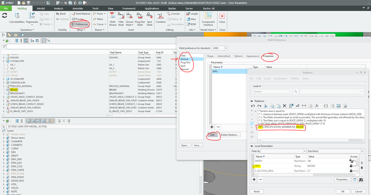This screenshot has height=195, width=371.
Task: Open the Appearance tab in Weld Preferences
Action: (x=253, y=56)
